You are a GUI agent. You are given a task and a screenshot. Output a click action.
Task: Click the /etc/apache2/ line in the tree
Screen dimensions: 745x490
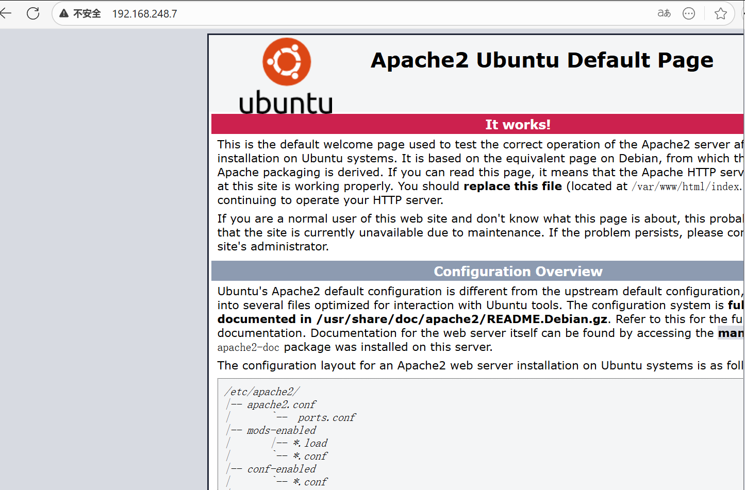tap(262, 392)
